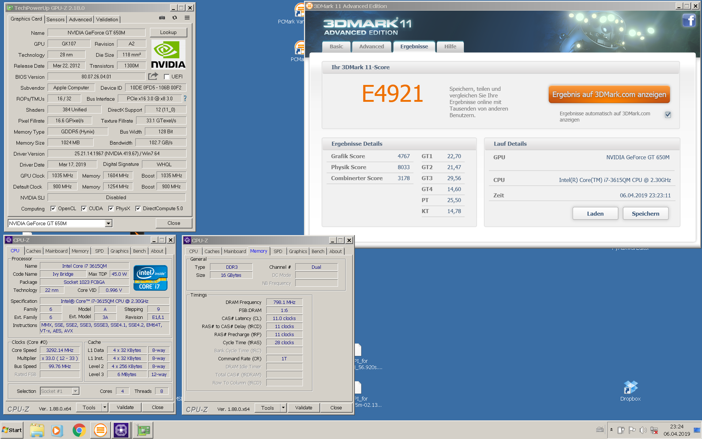
Task: Open the Advanced tab in 3DMark
Action: tap(371, 46)
